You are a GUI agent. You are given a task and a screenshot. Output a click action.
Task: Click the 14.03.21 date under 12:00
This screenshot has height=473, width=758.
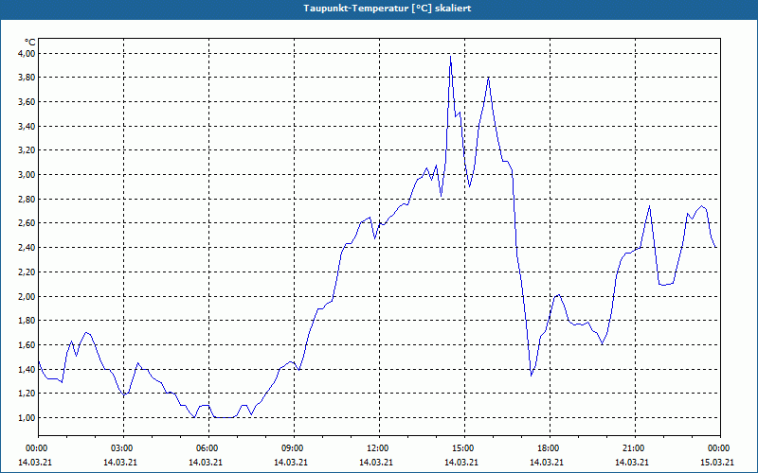click(375, 463)
